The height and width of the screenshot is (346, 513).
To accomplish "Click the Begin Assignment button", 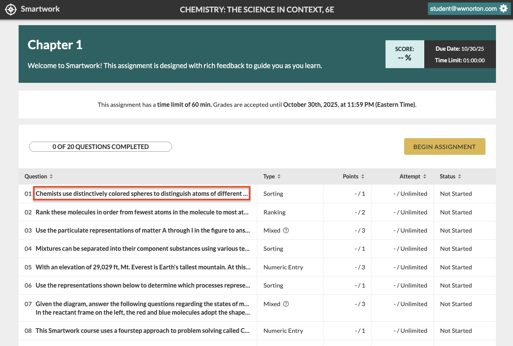I will [x=444, y=147].
